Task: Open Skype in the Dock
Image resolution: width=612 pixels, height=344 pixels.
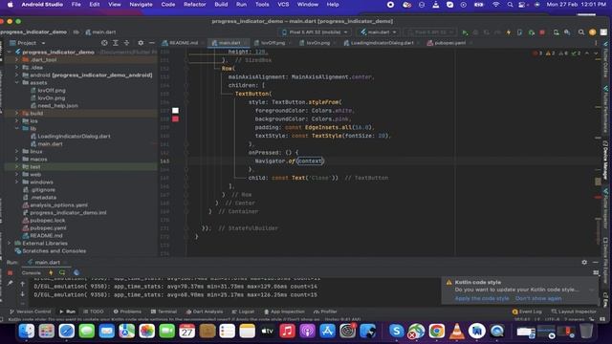Action: coord(396,332)
